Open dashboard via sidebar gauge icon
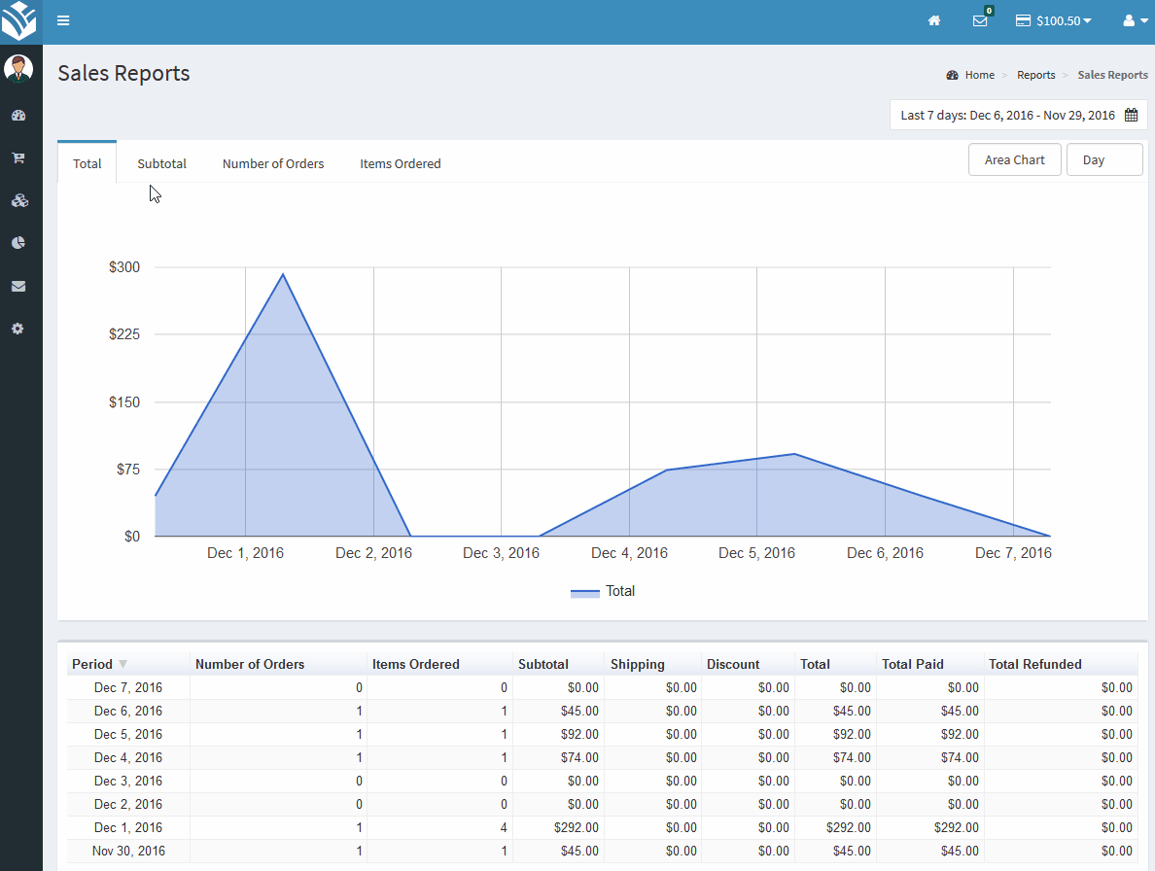 point(18,116)
